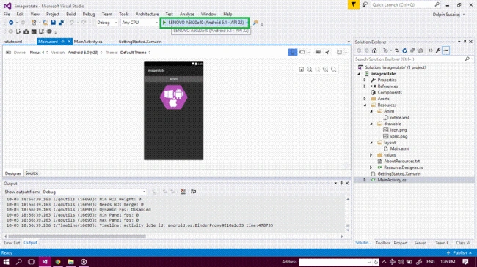Open the Build menu
This screenshot has width=477, height=267.
71,14
